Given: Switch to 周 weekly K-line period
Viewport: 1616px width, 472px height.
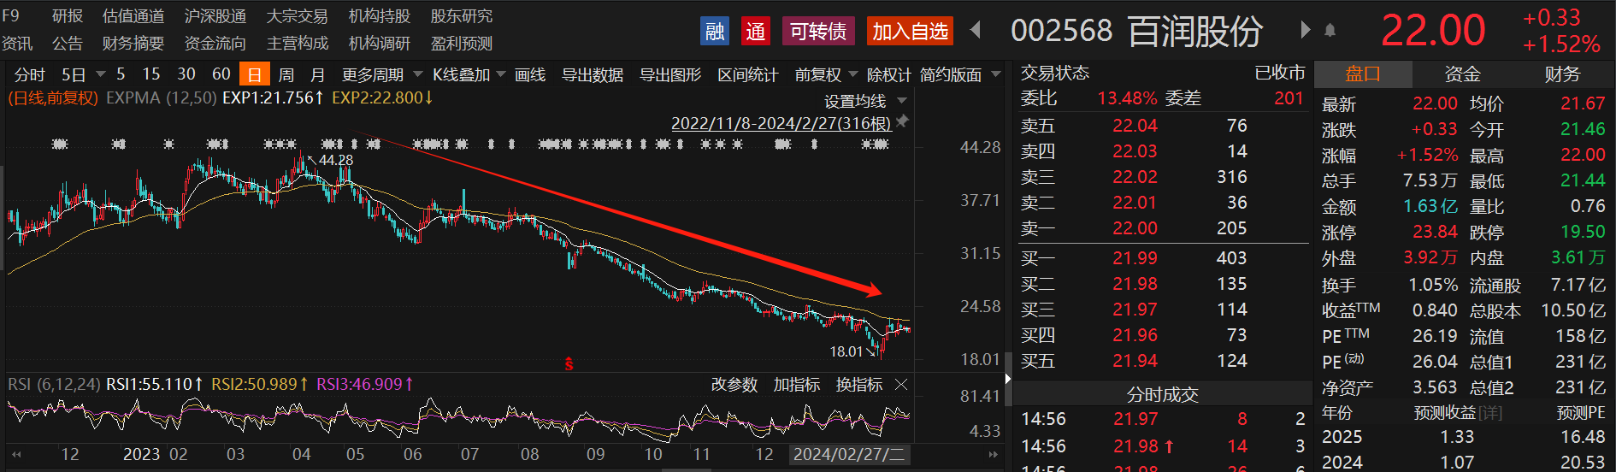Looking at the screenshot, I should tap(286, 75).
